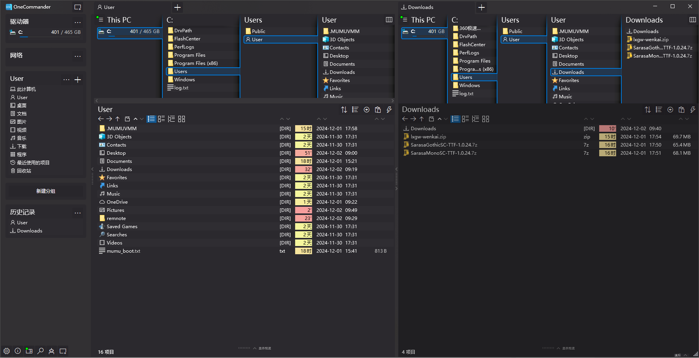Screen dimensions: 699x358
Task: Expand the up chevron next to User pane folder icon
Action: pos(136,119)
